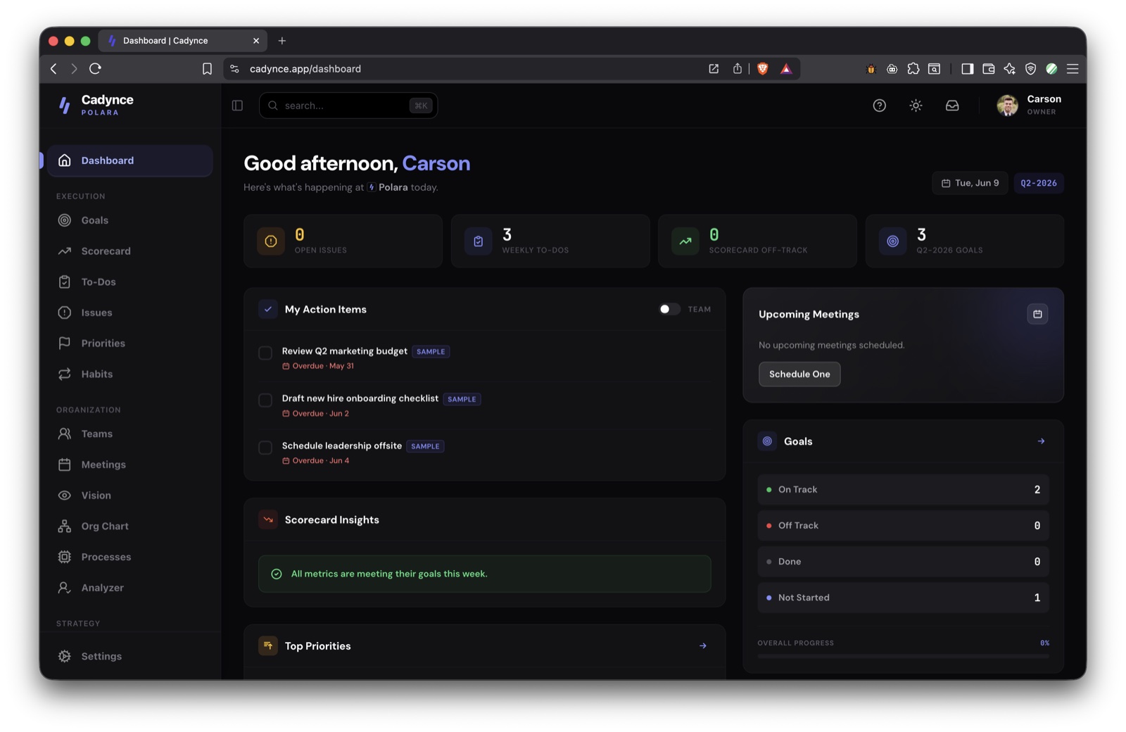This screenshot has height=732, width=1126.
Task: Open browser hamburger menu
Action: click(1073, 68)
